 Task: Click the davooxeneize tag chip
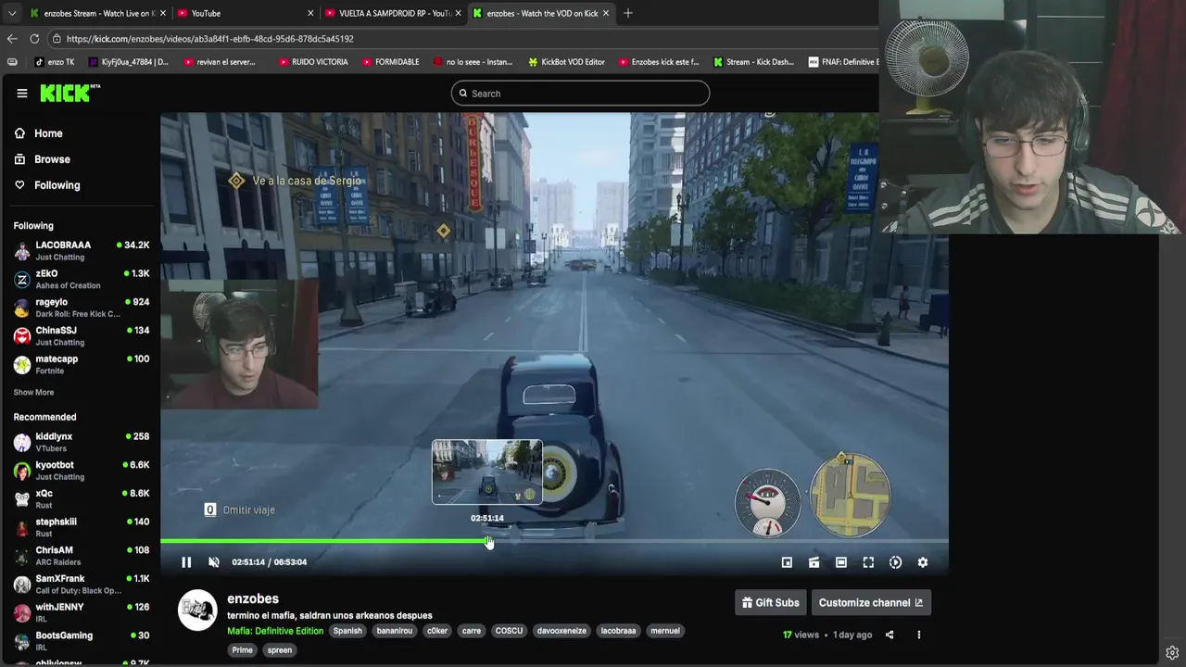coord(561,631)
